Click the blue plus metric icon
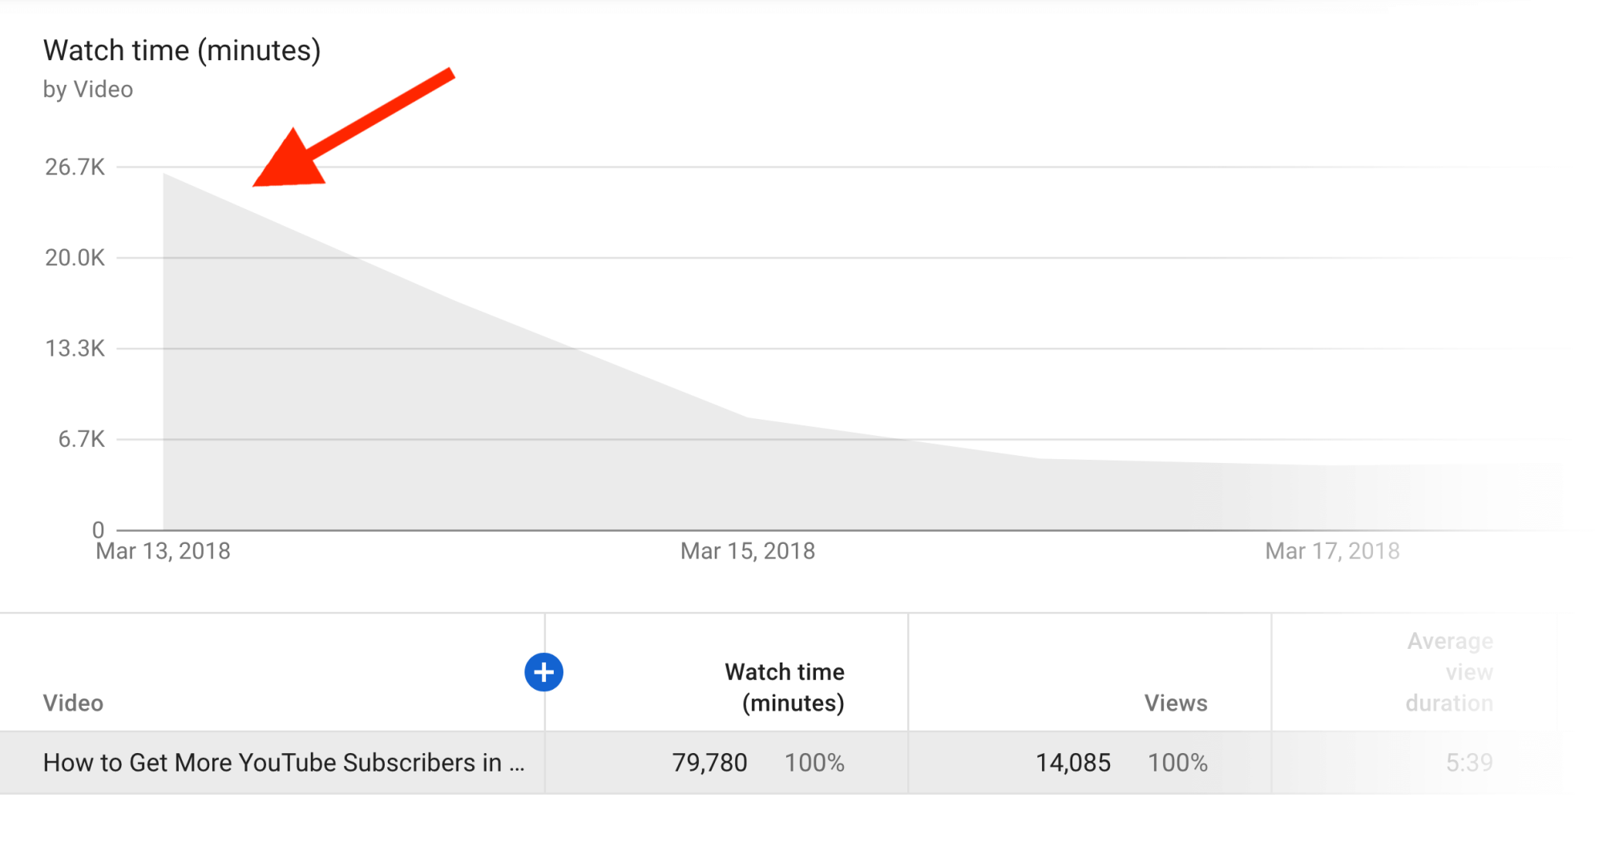This screenshot has height=858, width=1619. (544, 673)
